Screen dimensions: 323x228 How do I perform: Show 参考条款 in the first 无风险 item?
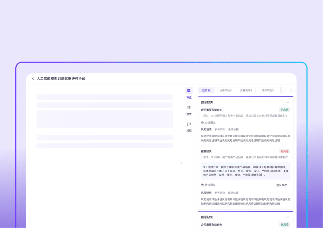click(x=220, y=129)
